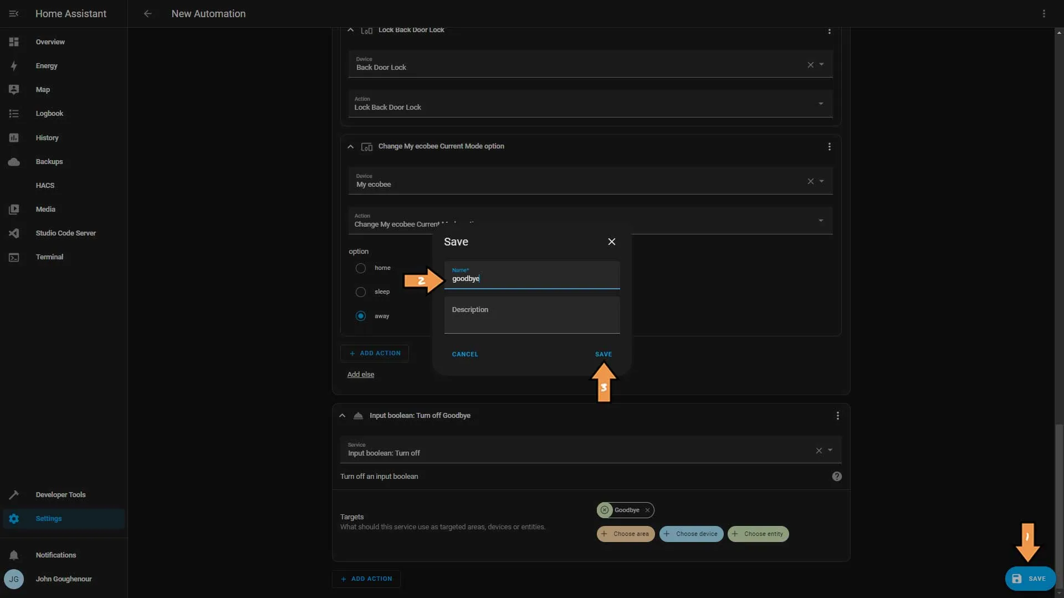Click ADD ACTION below the ecobee action

[375, 353]
